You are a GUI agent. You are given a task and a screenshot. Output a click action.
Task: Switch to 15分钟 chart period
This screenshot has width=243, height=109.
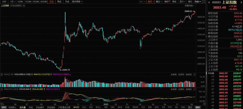click(28, 2)
